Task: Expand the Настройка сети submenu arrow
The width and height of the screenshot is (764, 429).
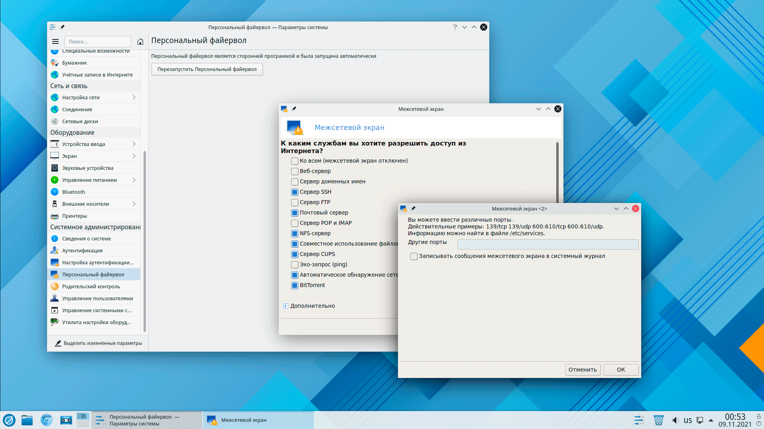Action: pos(134,97)
